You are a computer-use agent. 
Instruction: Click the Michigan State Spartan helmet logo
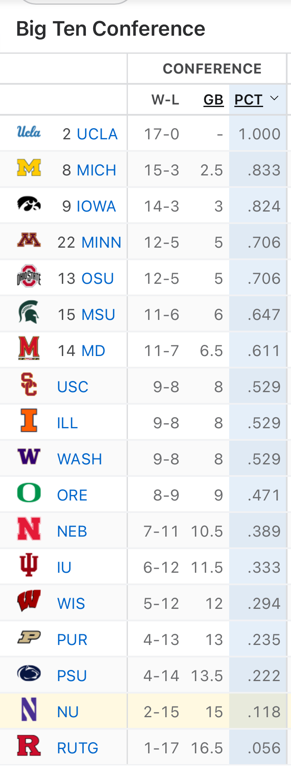(29, 312)
